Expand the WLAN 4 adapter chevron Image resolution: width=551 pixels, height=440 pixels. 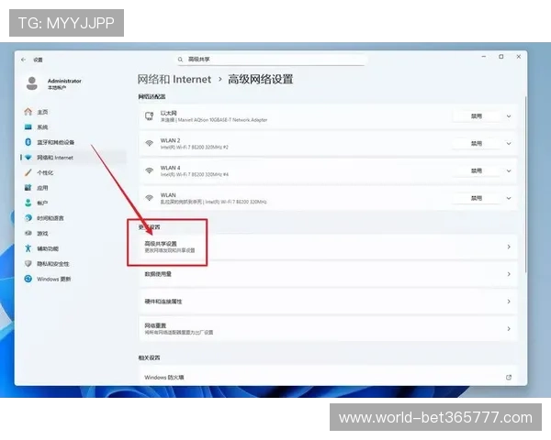(x=509, y=170)
